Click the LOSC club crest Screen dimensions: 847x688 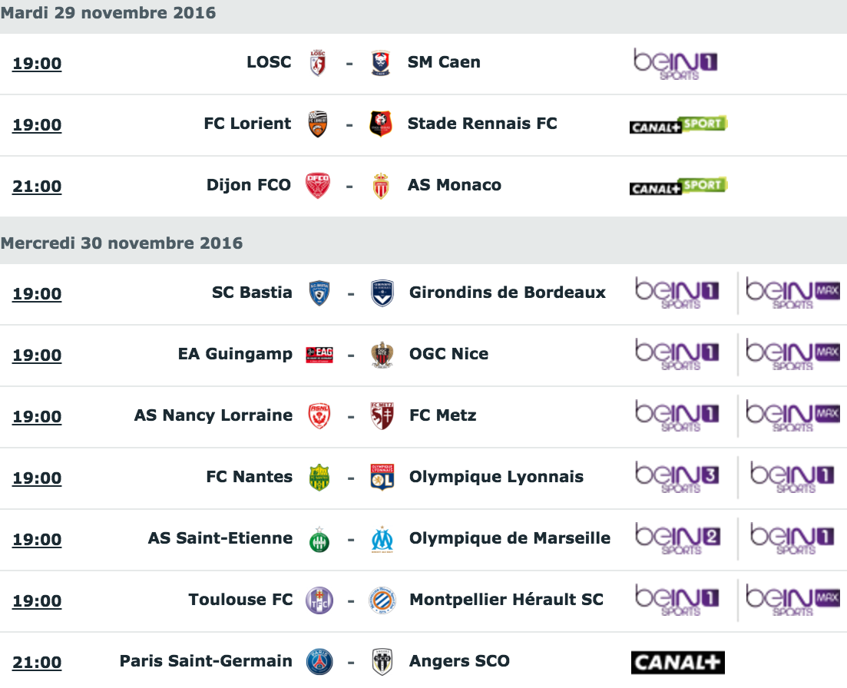tap(318, 63)
